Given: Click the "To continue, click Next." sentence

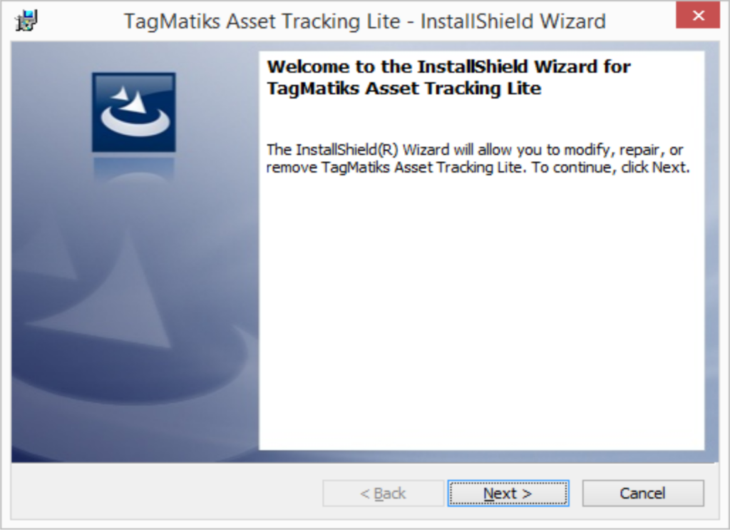Looking at the screenshot, I should (x=610, y=167).
